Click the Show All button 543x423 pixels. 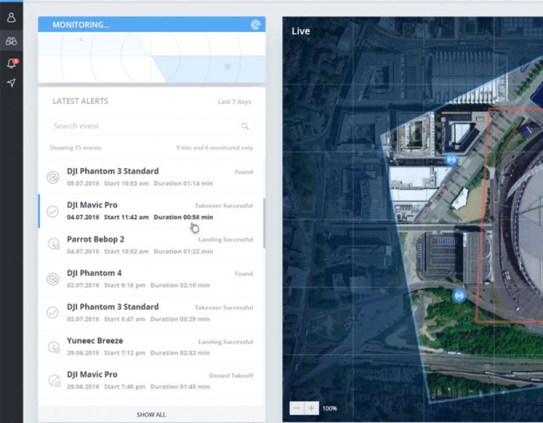151,415
